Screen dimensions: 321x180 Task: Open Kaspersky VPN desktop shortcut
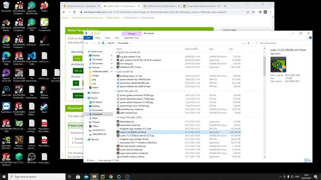pyautogui.click(x=32, y=24)
